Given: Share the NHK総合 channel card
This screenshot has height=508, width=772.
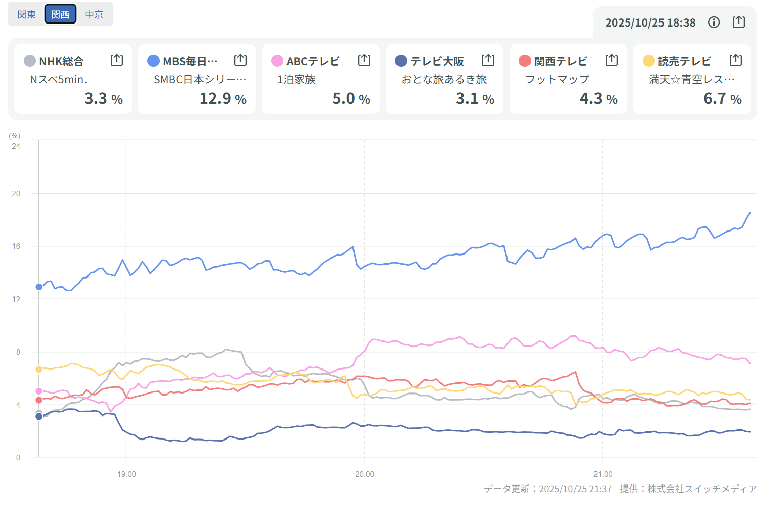Looking at the screenshot, I should [x=117, y=60].
